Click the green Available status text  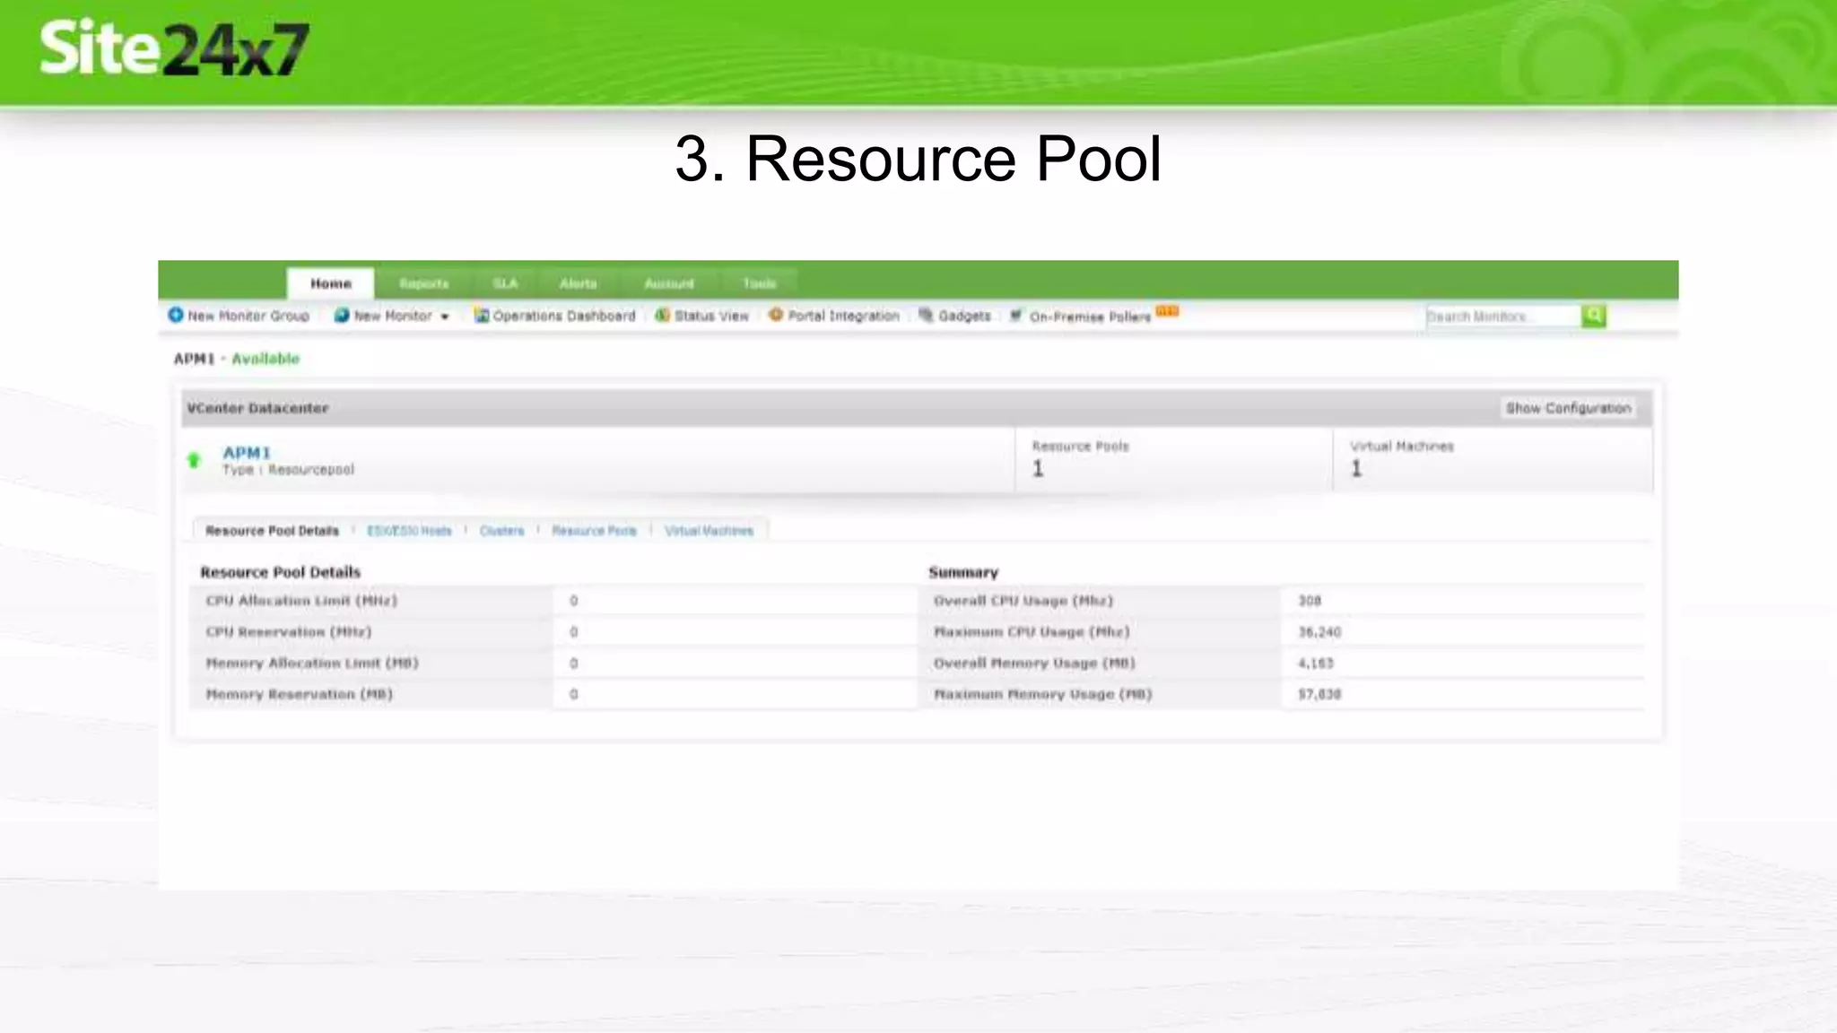(x=266, y=359)
